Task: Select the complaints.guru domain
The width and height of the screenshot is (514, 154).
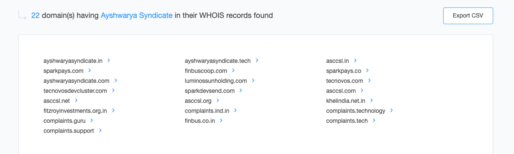Action: [x=65, y=121]
